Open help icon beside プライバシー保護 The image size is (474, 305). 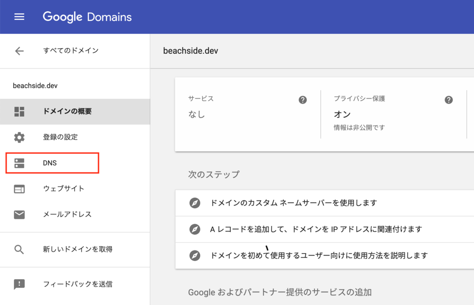449,100
